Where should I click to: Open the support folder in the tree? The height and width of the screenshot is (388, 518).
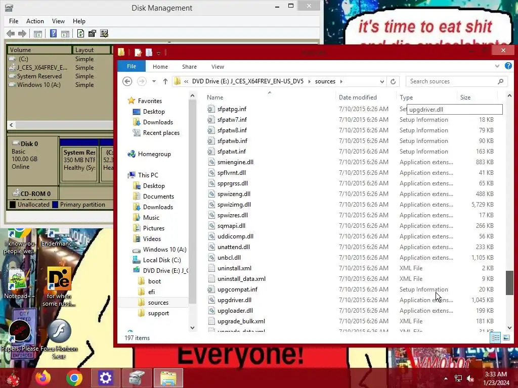point(158,313)
